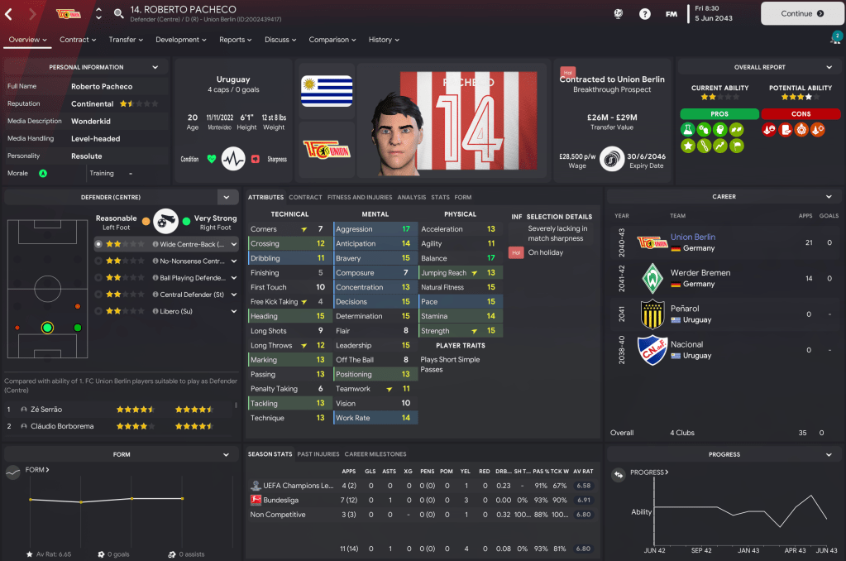Click the search magnifier icon
846x561 pixels.
tap(119, 13)
